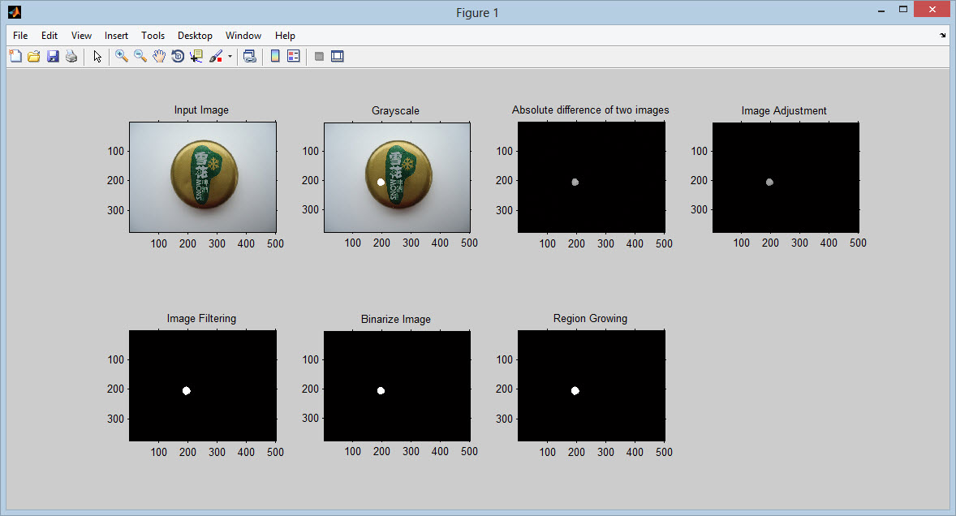
Task: Open the brush color dropdown arrow
Action: (x=230, y=57)
